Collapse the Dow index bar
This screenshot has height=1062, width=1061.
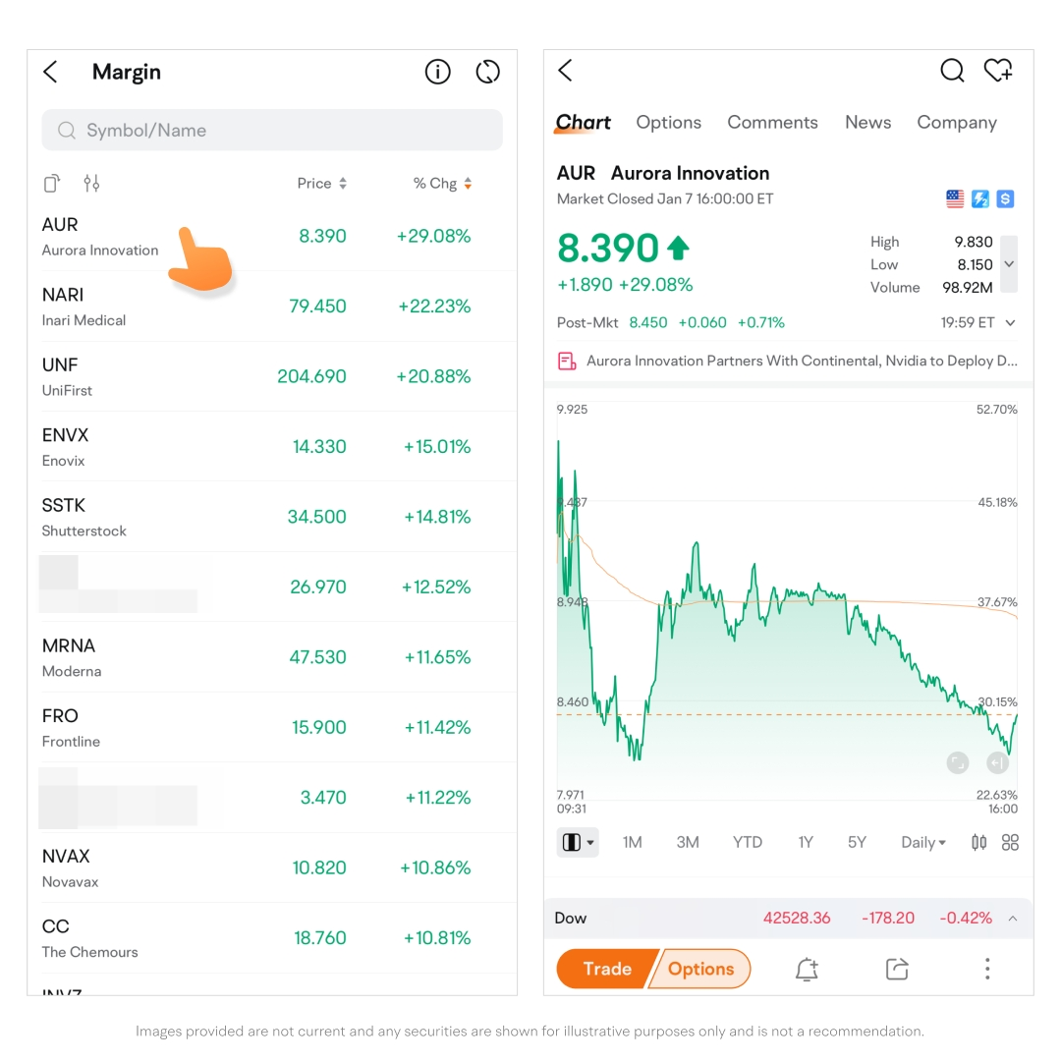pos(1013,919)
